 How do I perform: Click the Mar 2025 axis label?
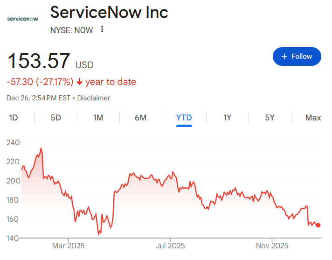pyautogui.click(x=68, y=246)
